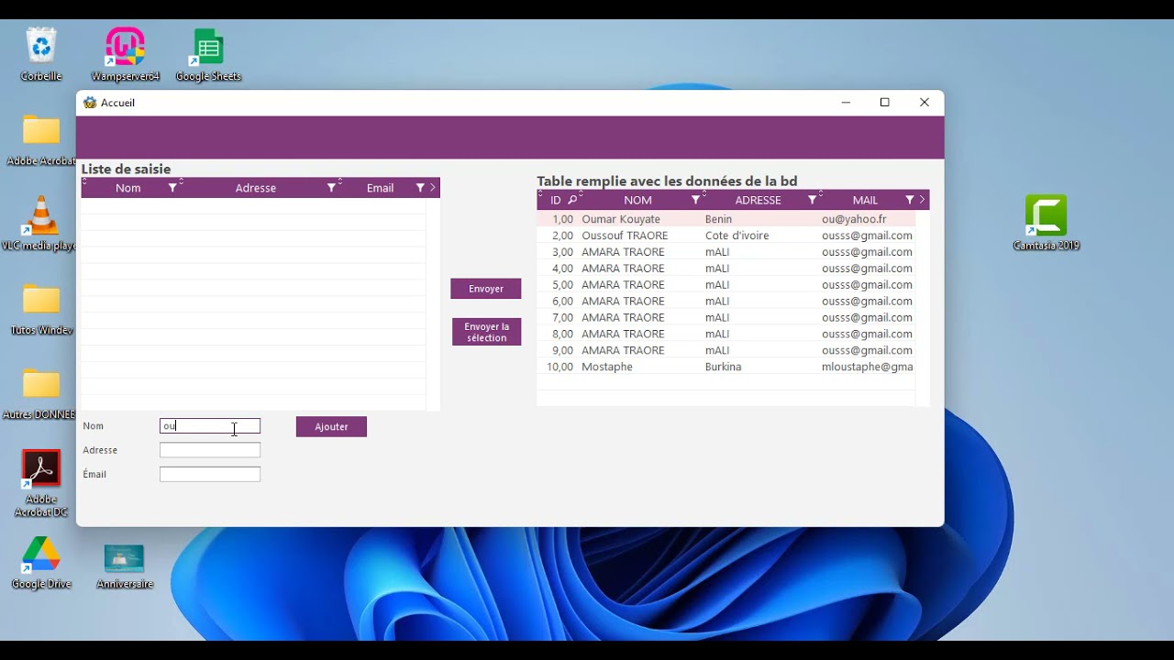Click the NOM column header in database table
The image size is (1174, 660).
click(638, 200)
